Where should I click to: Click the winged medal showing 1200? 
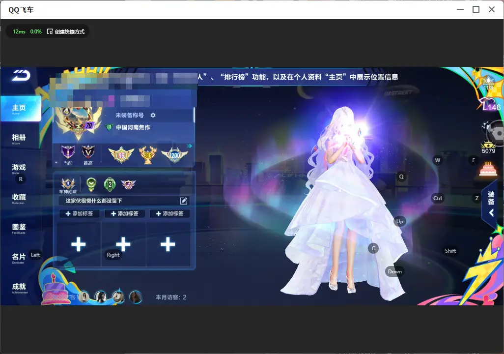click(x=174, y=155)
